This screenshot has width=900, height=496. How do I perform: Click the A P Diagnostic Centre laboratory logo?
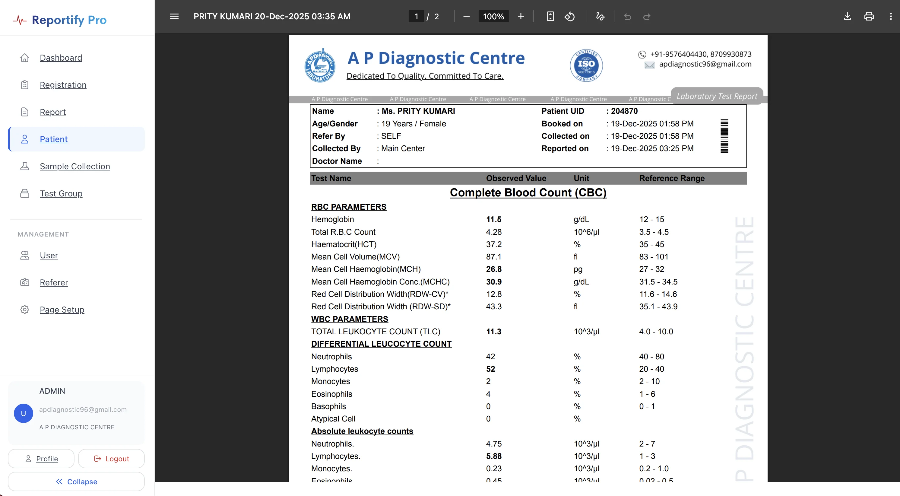(320, 65)
